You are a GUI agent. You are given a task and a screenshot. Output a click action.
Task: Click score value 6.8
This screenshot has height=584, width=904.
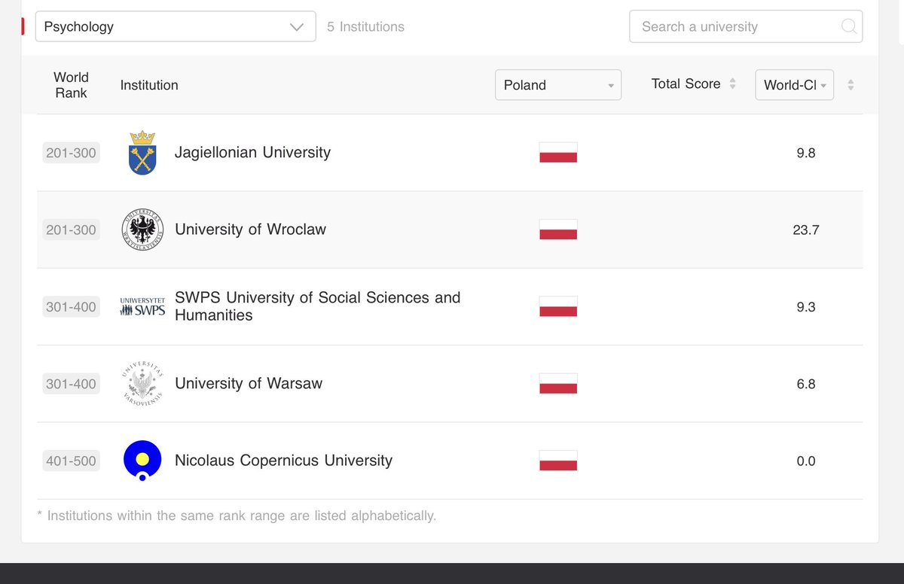[806, 384]
